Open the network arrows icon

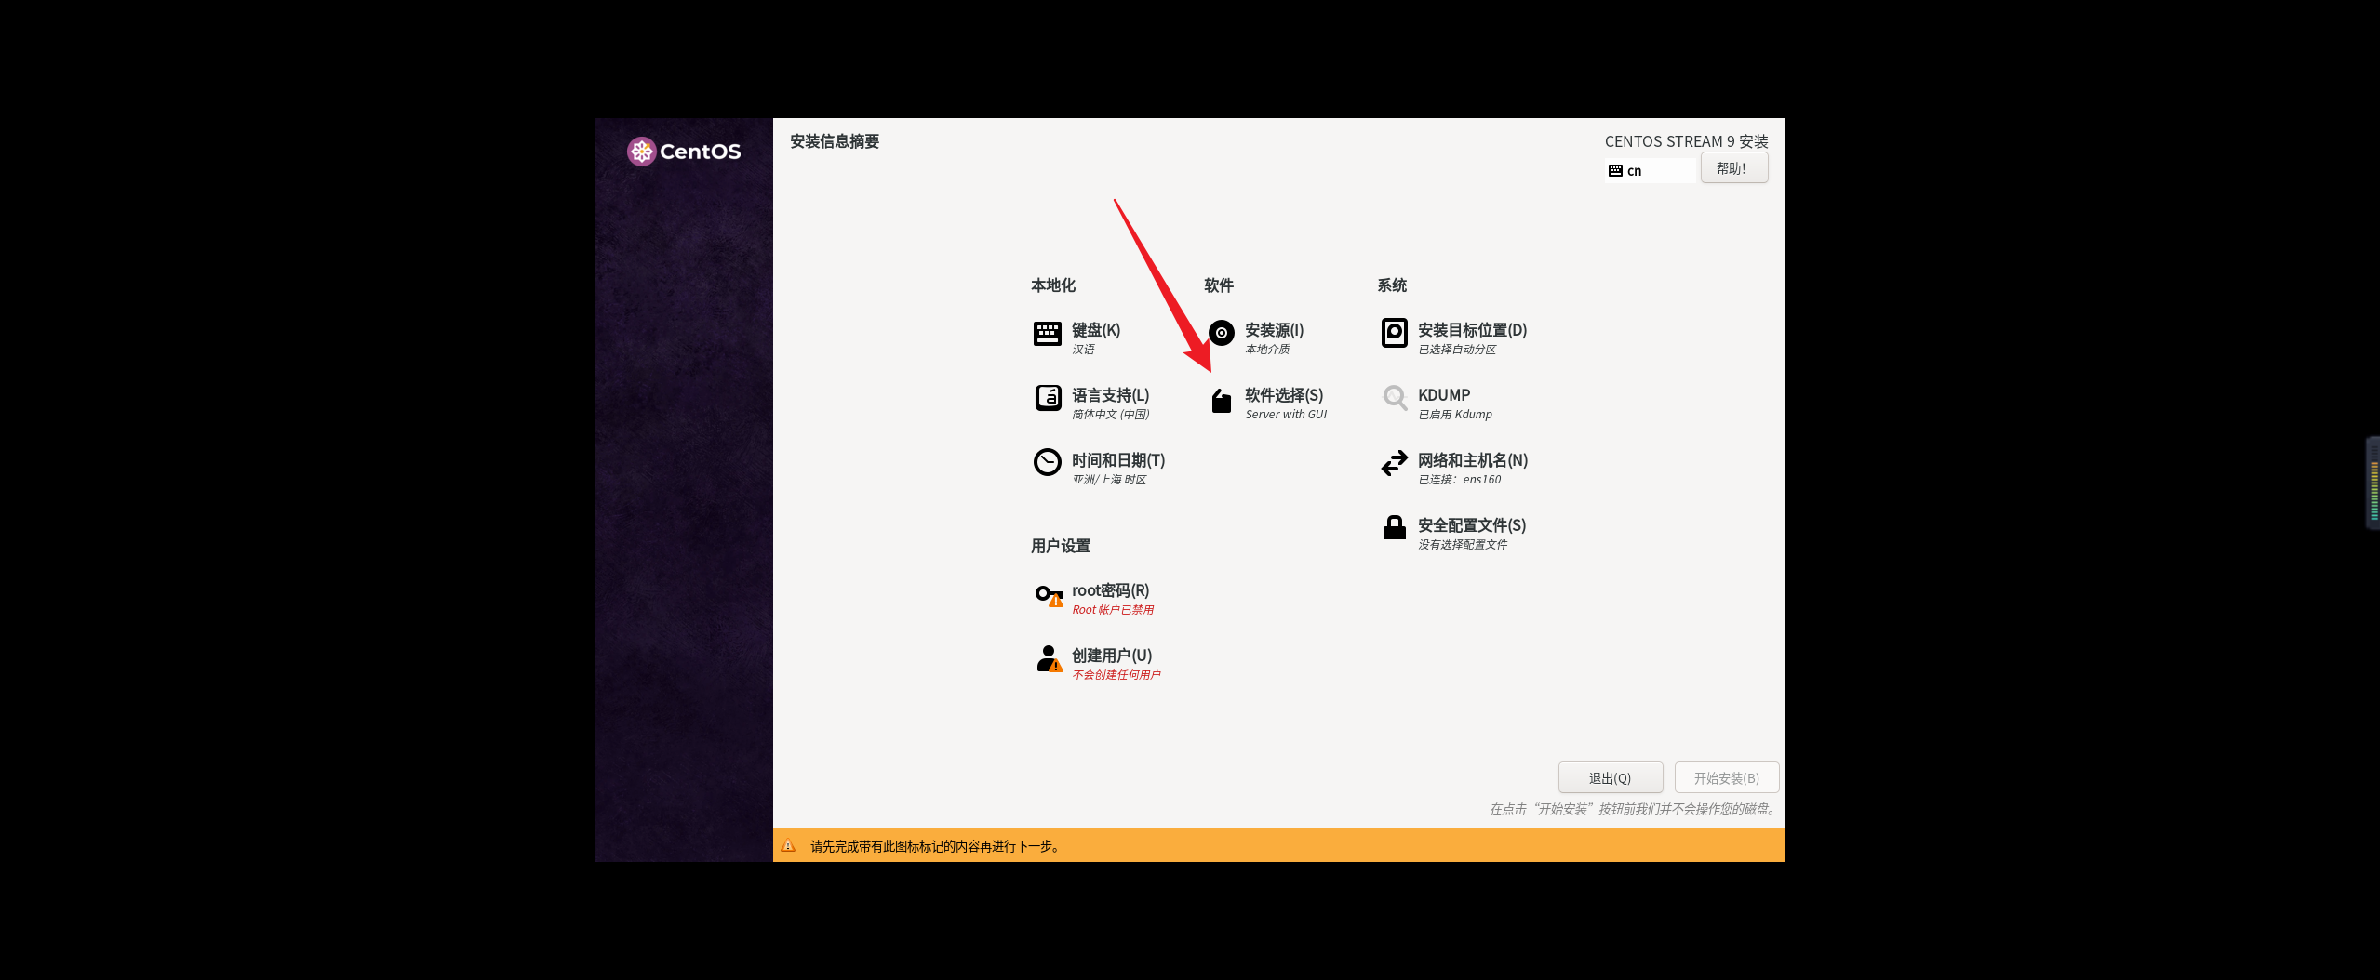click(x=1394, y=463)
